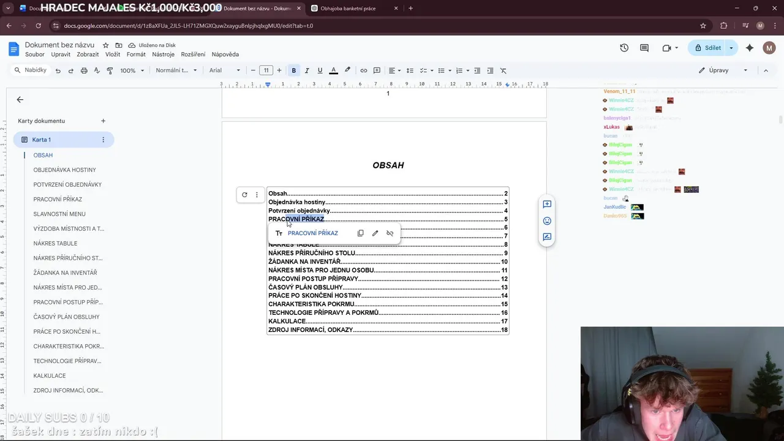Go to OBJEDNÁVKA HOSTINY outline heading
Viewport: 784px width, 441px height.
[65, 170]
